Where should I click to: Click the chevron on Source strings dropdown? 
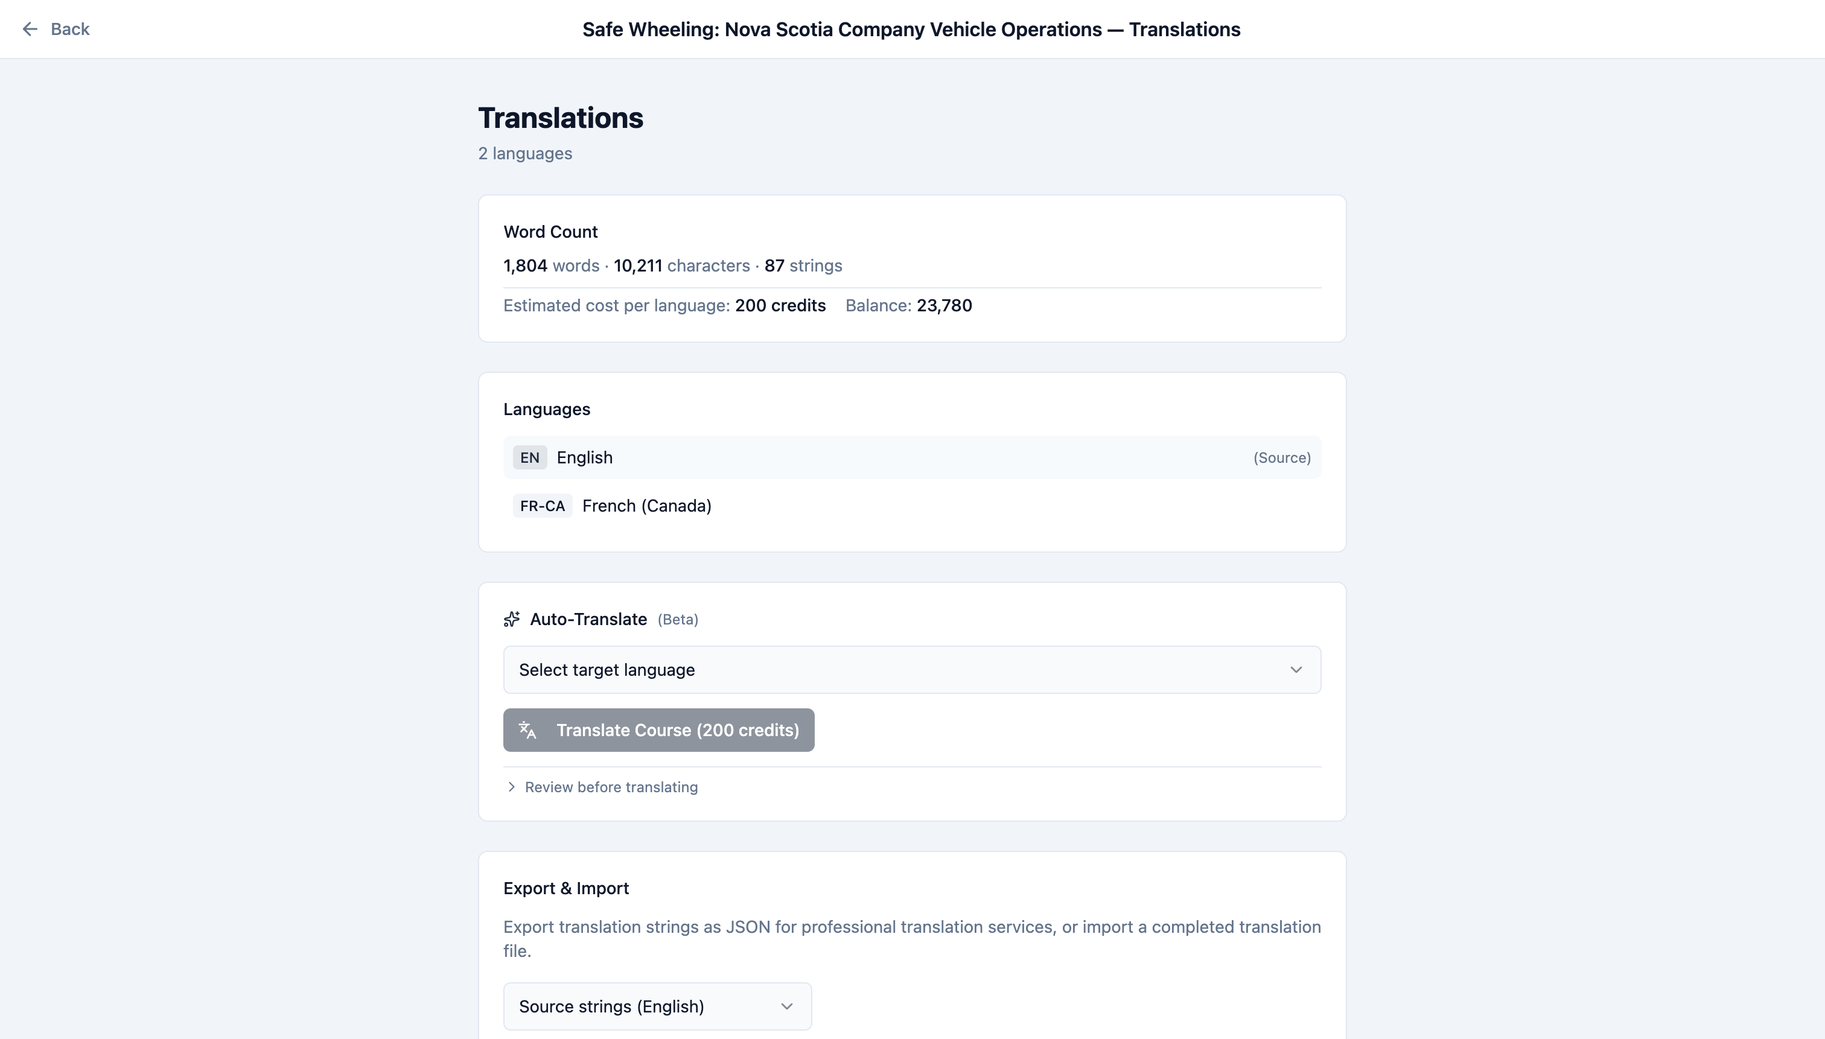(x=787, y=1005)
